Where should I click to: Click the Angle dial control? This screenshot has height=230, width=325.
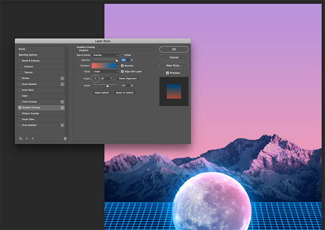pyautogui.click(x=96, y=79)
